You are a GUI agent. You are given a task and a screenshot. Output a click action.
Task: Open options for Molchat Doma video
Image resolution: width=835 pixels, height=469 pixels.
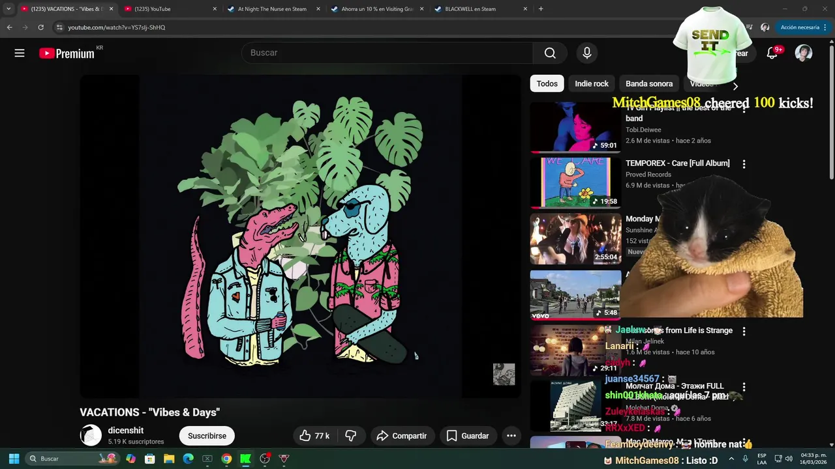pyautogui.click(x=744, y=387)
